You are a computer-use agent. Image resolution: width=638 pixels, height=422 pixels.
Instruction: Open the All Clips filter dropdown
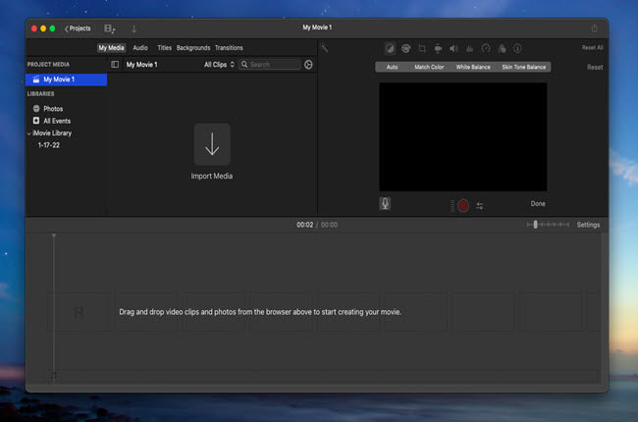click(219, 65)
